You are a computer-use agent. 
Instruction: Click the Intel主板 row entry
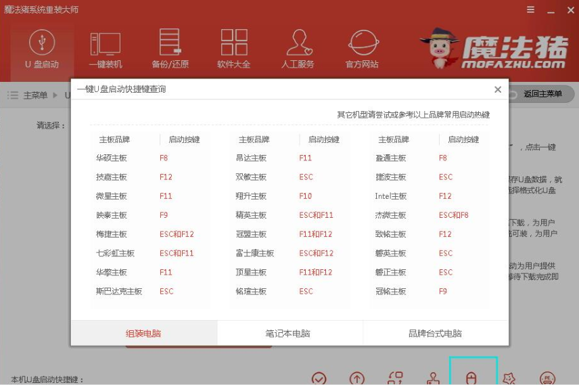coord(391,196)
